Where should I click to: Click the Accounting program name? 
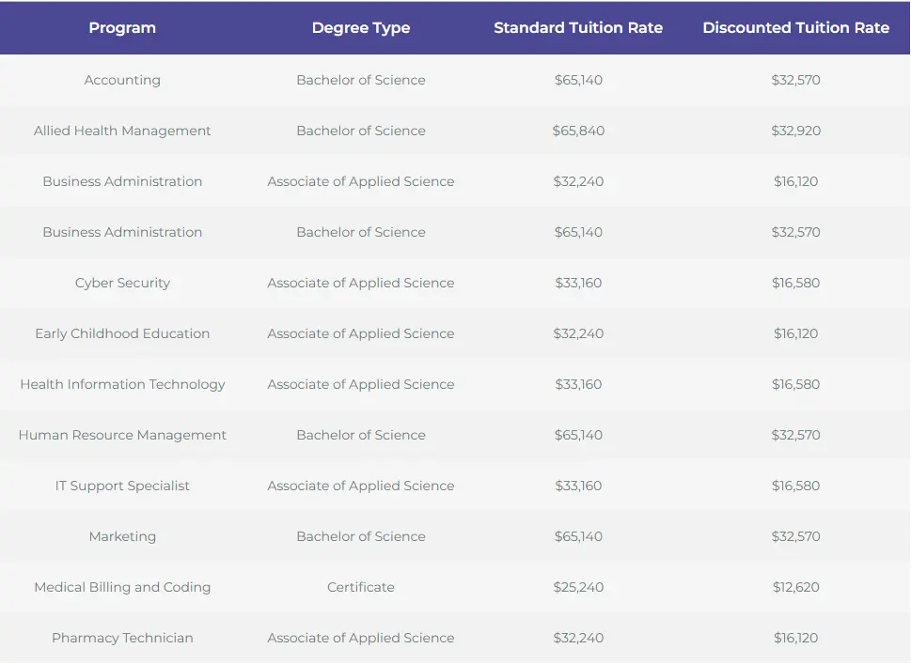coord(122,80)
